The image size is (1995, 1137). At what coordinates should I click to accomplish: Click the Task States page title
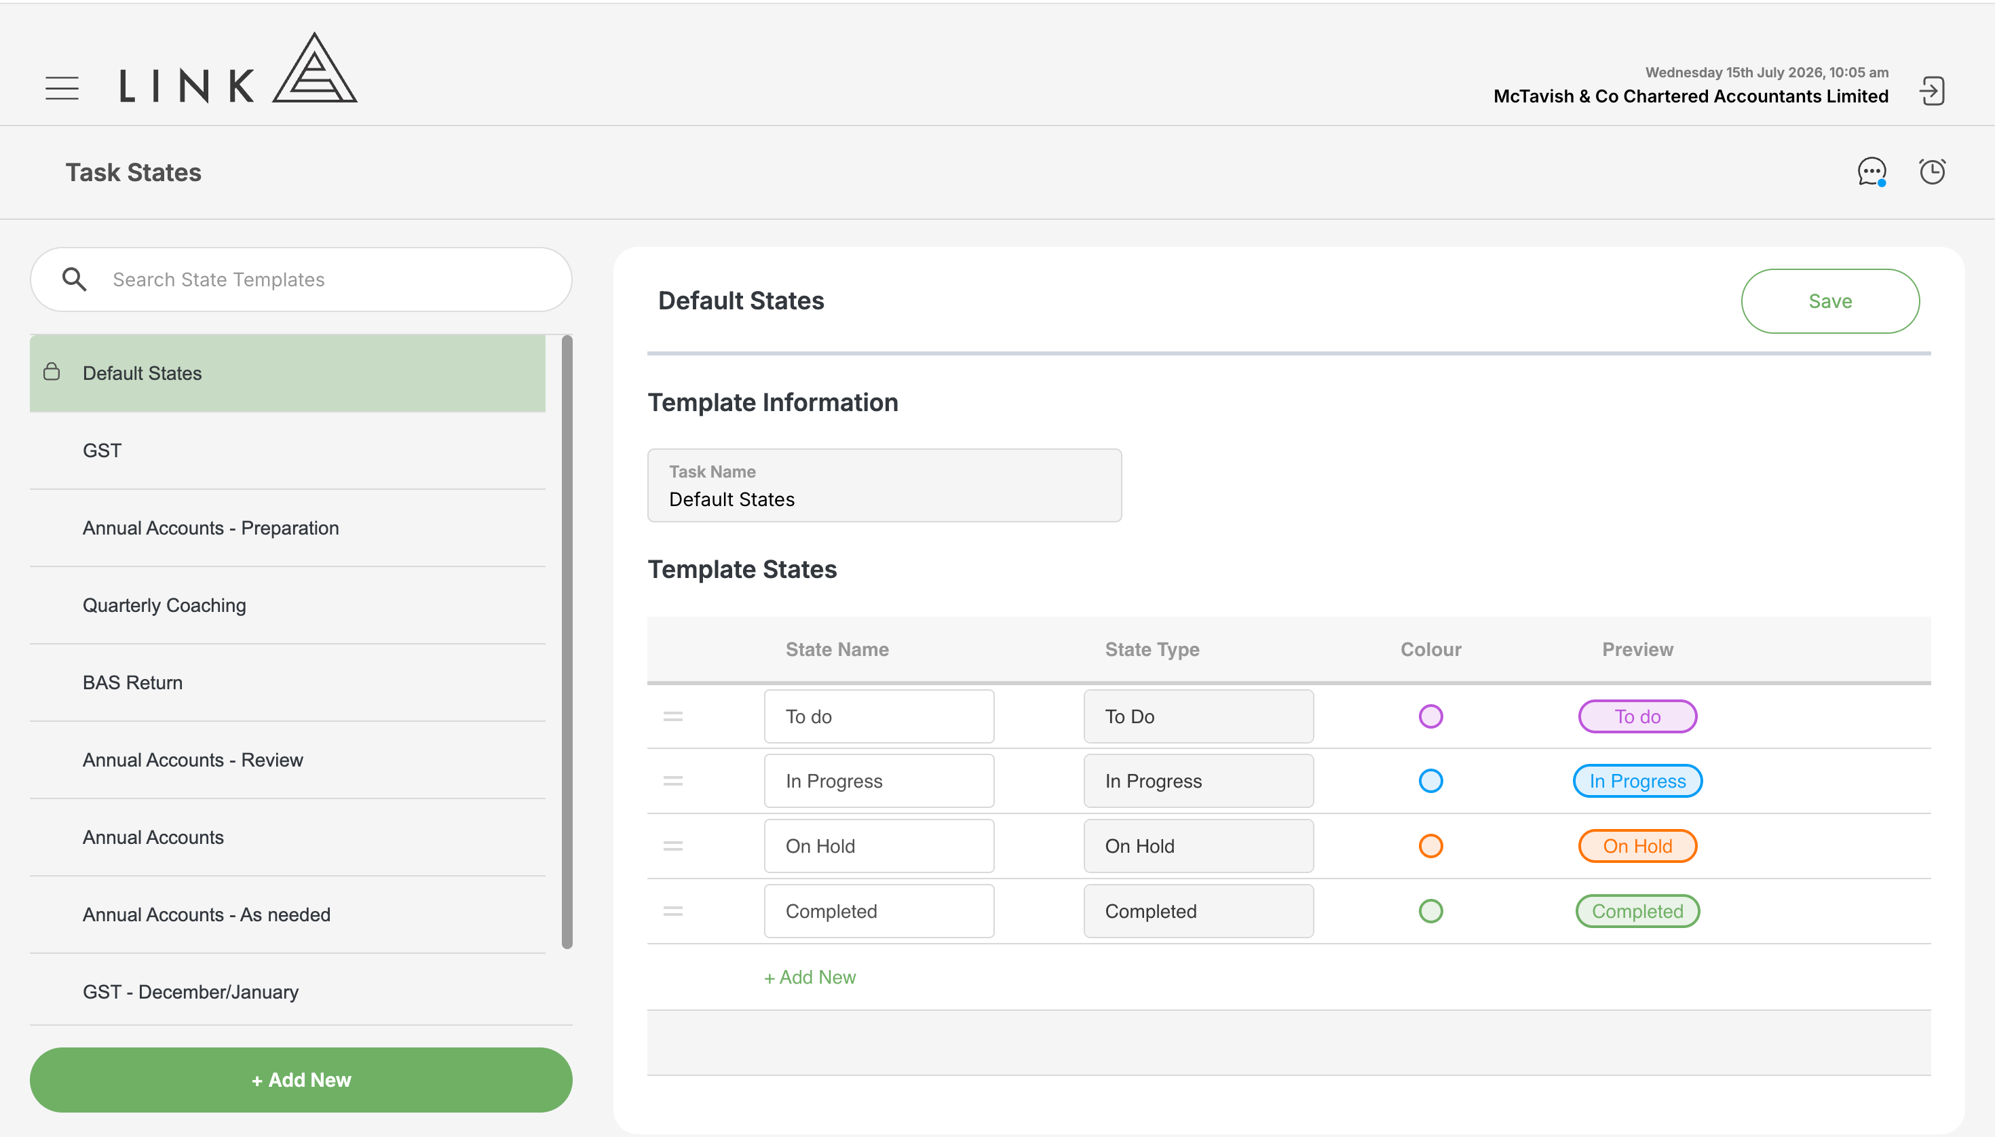pyautogui.click(x=134, y=172)
